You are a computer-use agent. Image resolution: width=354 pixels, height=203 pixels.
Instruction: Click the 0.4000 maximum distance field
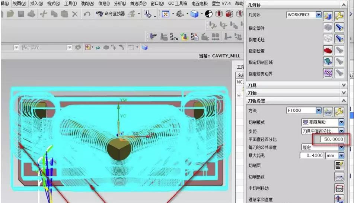click(x=312, y=155)
